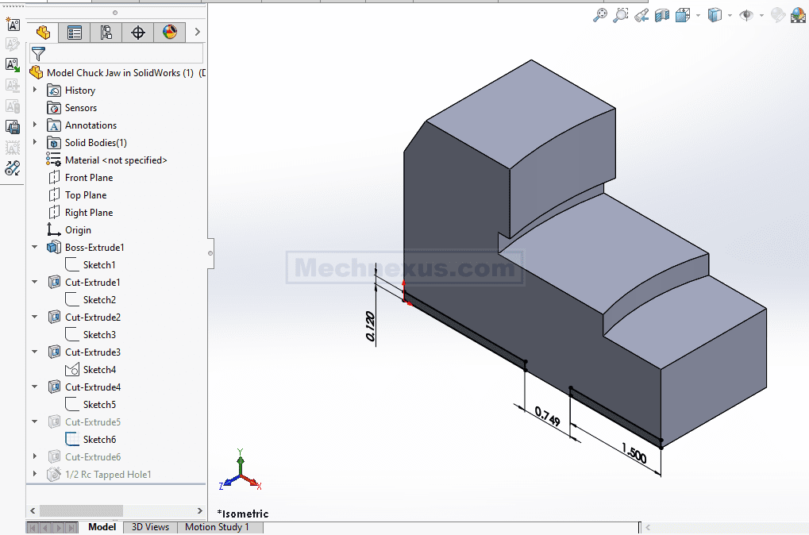Click the Sketch6 sketch icon

tap(72, 439)
